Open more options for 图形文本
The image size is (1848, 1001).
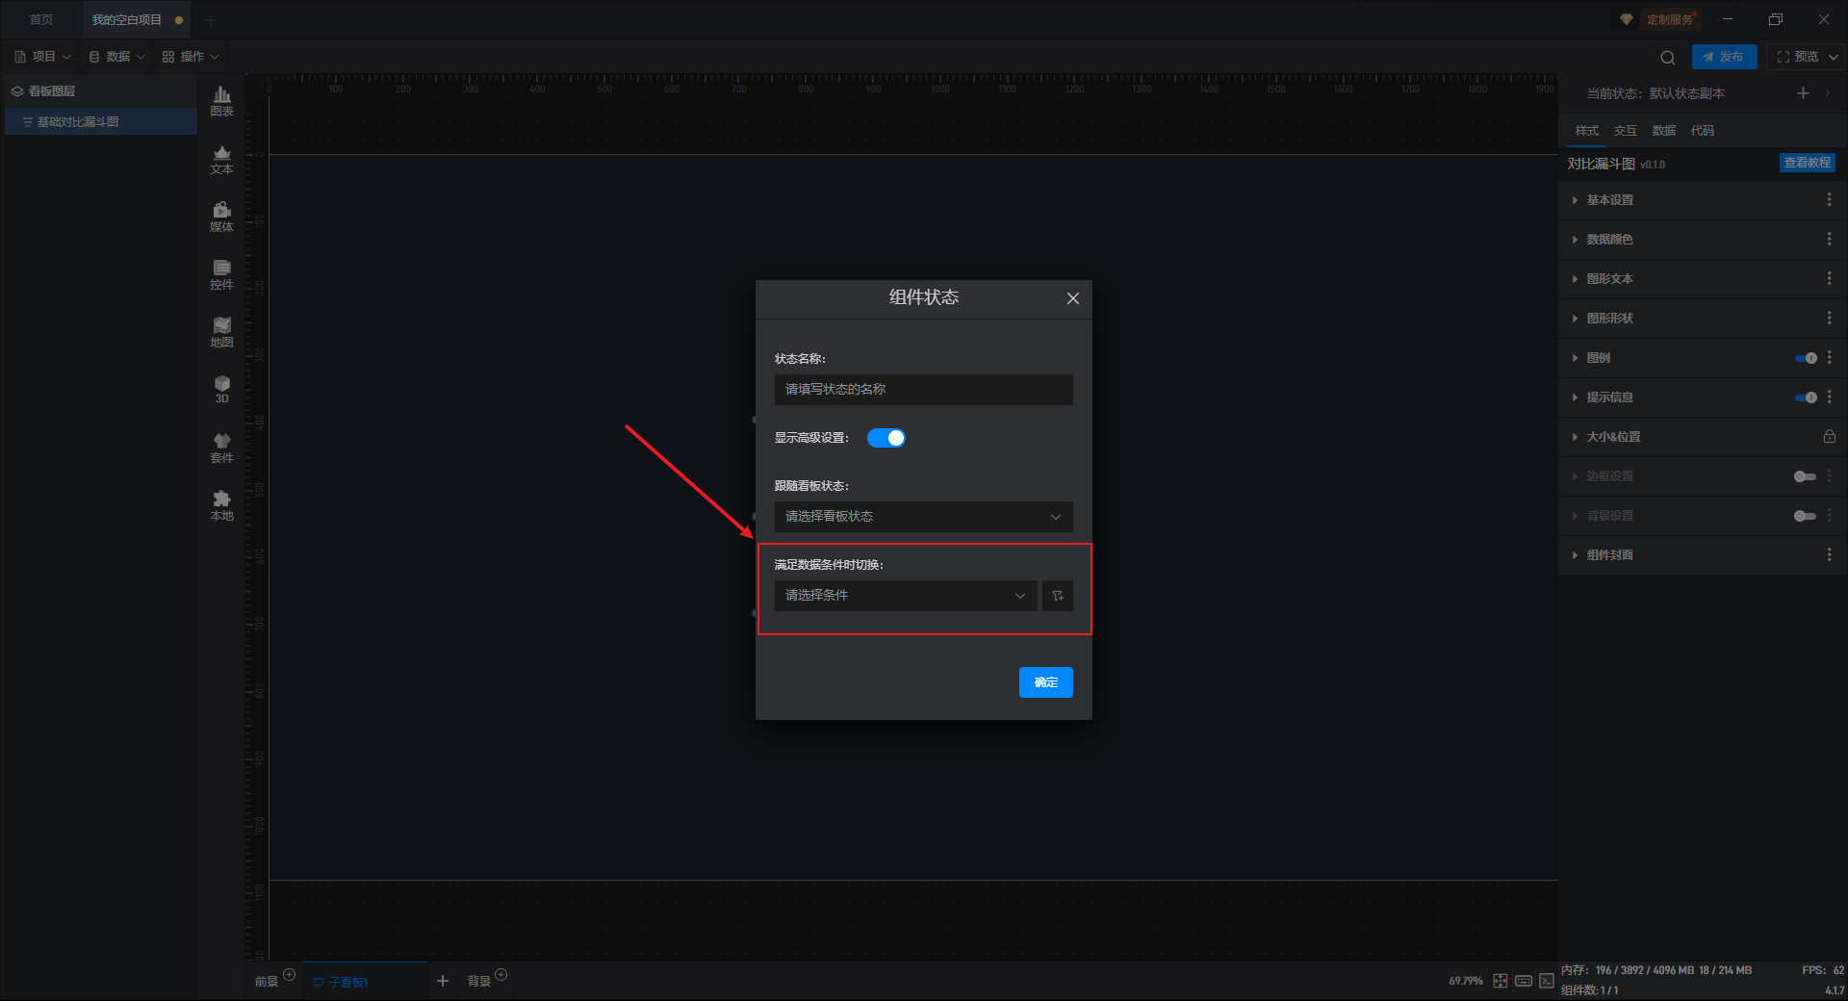pos(1829,278)
